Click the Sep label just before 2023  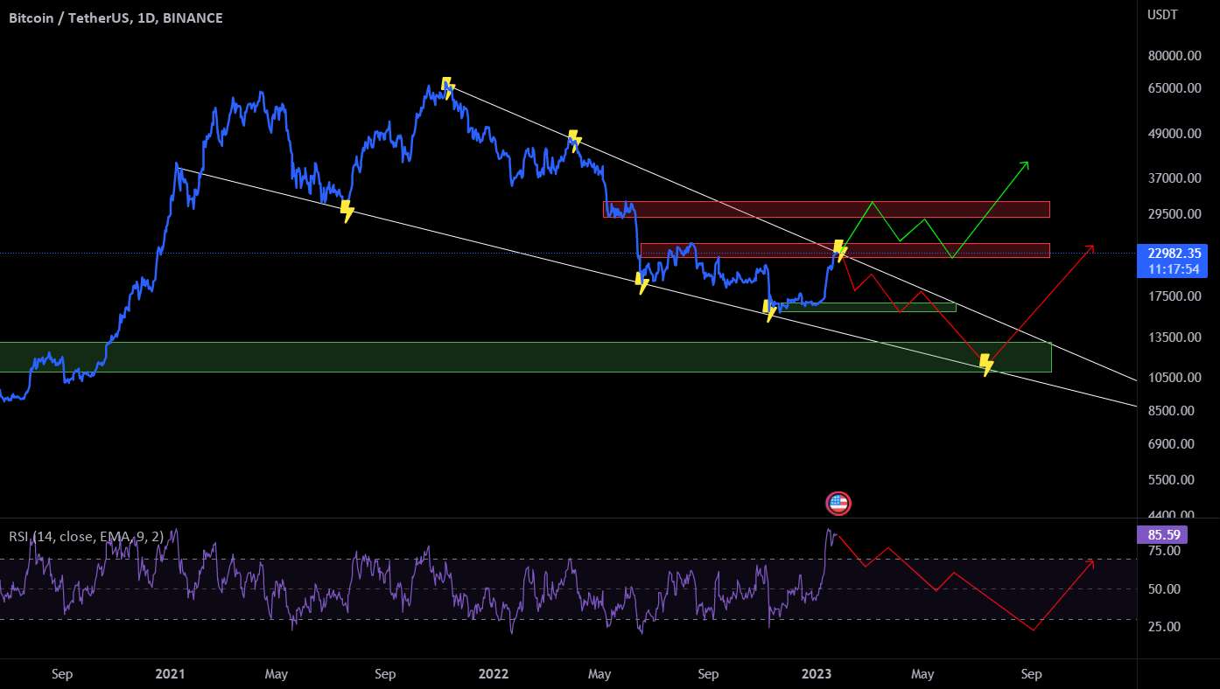pos(708,674)
